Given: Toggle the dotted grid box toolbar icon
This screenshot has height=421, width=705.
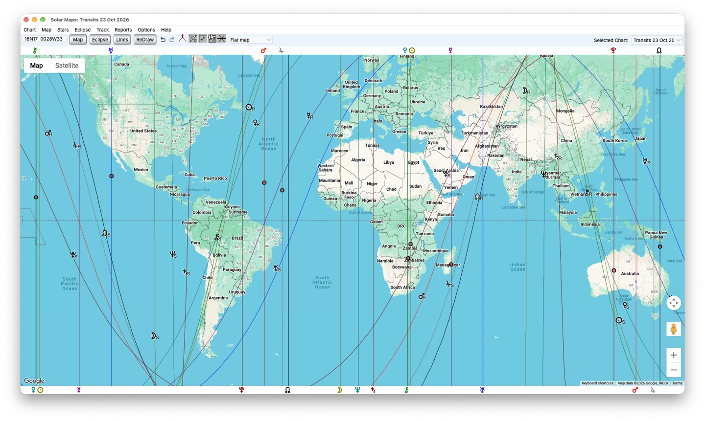Looking at the screenshot, I should pyautogui.click(x=203, y=39).
